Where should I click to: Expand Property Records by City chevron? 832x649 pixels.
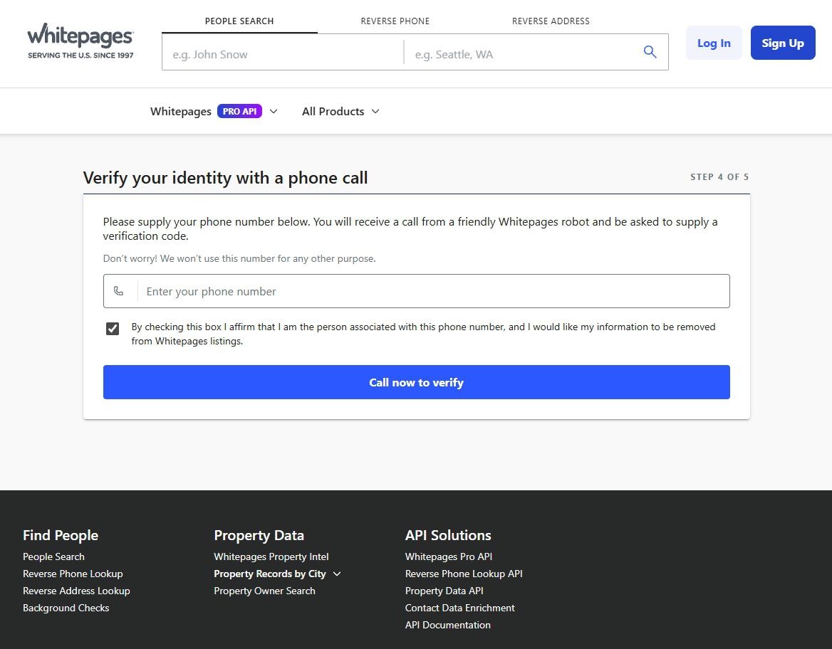[337, 574]
